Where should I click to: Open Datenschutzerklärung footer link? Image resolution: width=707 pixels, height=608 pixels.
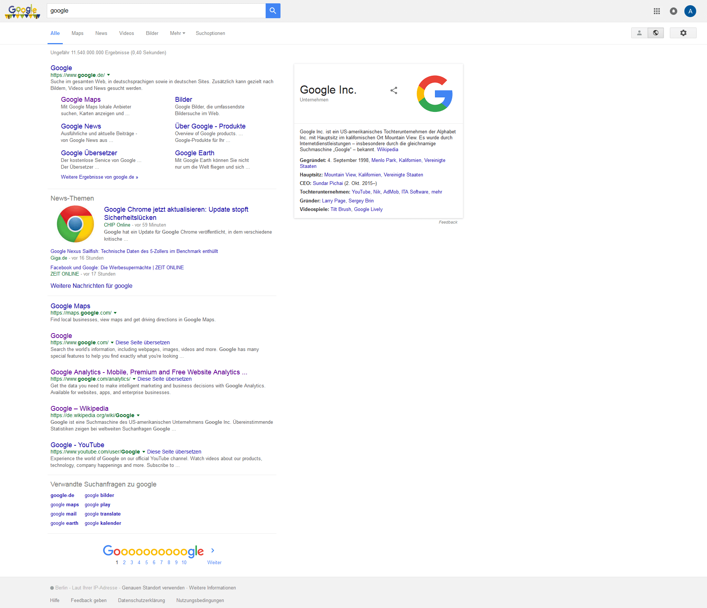click(x=142, y=601)
